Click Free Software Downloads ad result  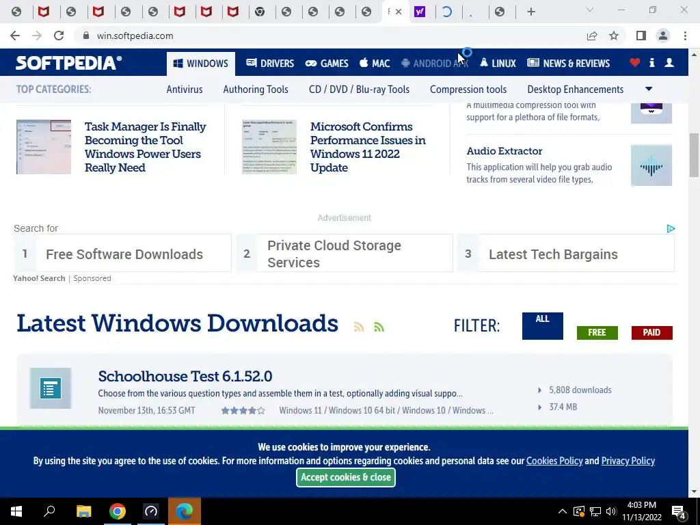pos(123,254)
